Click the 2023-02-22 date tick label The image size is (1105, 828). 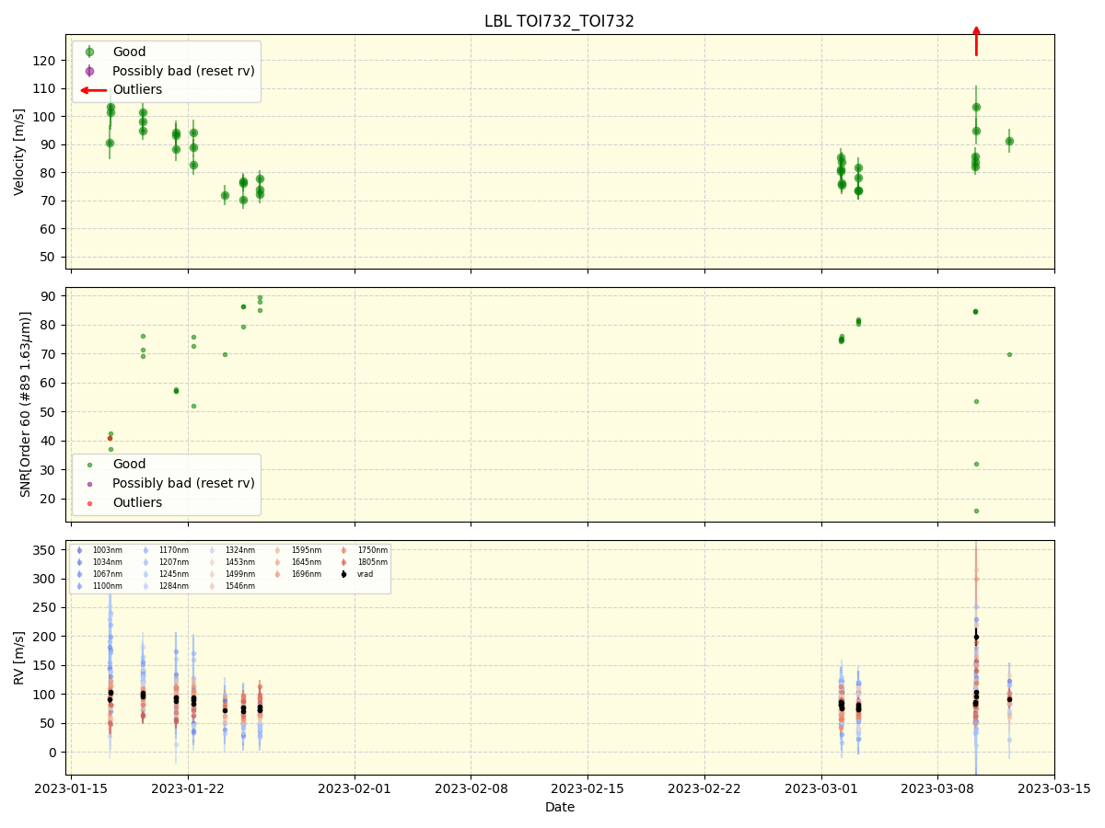coord(704,788)
